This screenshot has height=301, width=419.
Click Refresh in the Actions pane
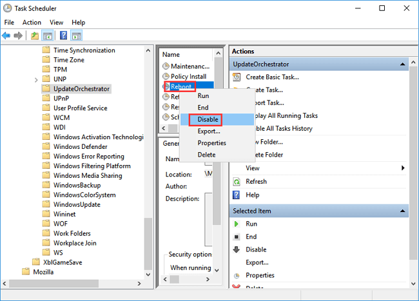point(257,182)
